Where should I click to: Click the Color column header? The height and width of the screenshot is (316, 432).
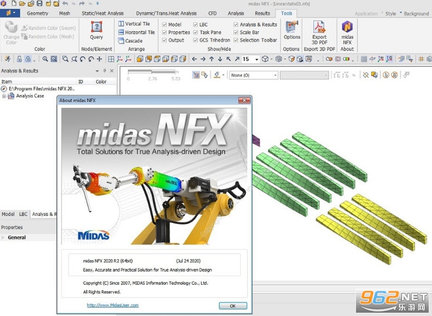[x=101, y=82]
